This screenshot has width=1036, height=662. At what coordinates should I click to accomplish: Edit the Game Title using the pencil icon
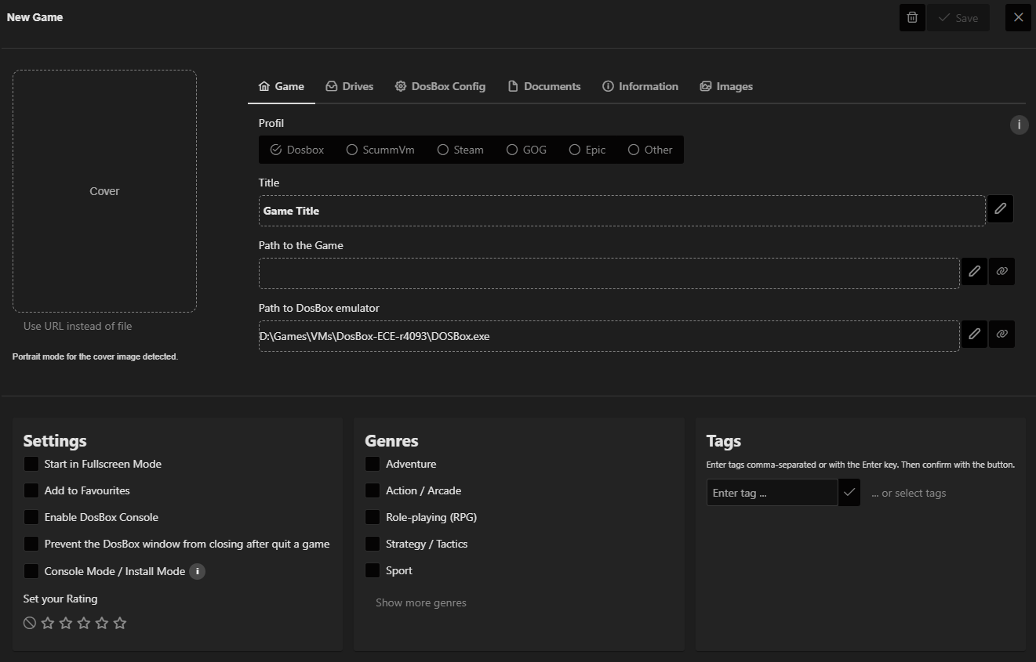coord(1000,208)
